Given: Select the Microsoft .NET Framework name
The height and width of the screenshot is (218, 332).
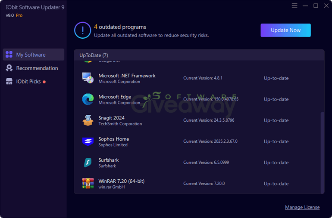Looking at the screenshot, I should 127,76.
